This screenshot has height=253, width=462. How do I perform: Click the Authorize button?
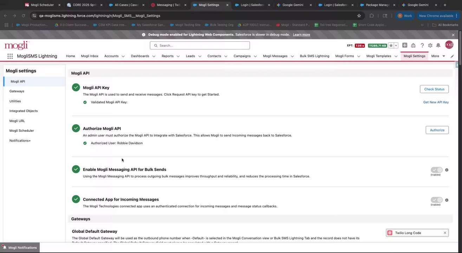pos(437,130)
